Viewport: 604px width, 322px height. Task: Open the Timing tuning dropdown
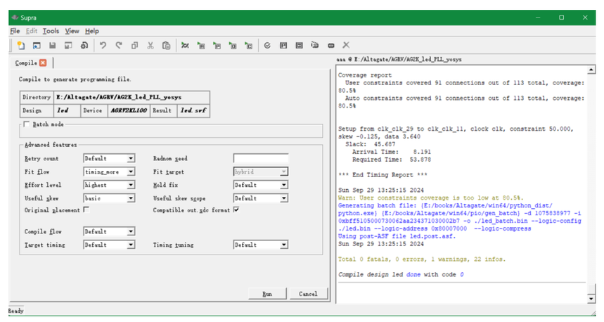pyautogui.click(x=261, y=245)
